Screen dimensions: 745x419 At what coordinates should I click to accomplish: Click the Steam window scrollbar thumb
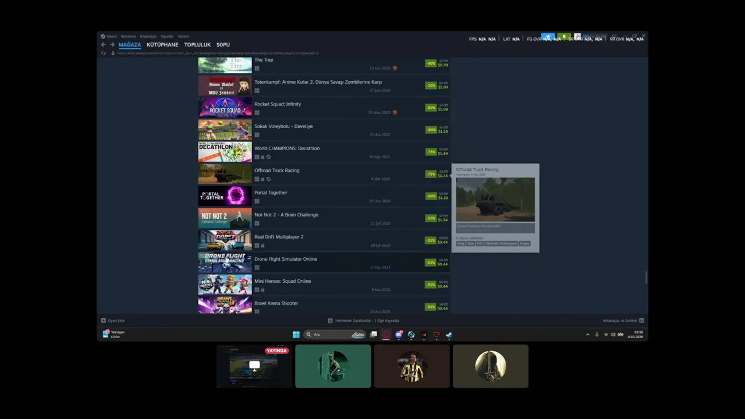[x=645, y=278]
